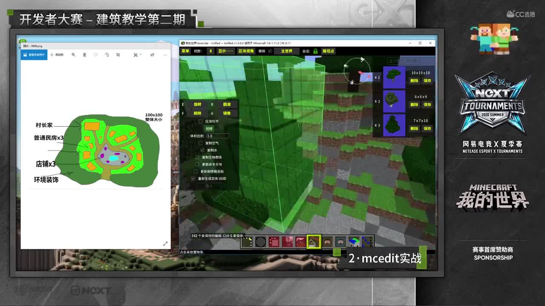This screenshot has height=306, width=545.
Task: Select the crop tool in Photos
Action: (118, 55)
